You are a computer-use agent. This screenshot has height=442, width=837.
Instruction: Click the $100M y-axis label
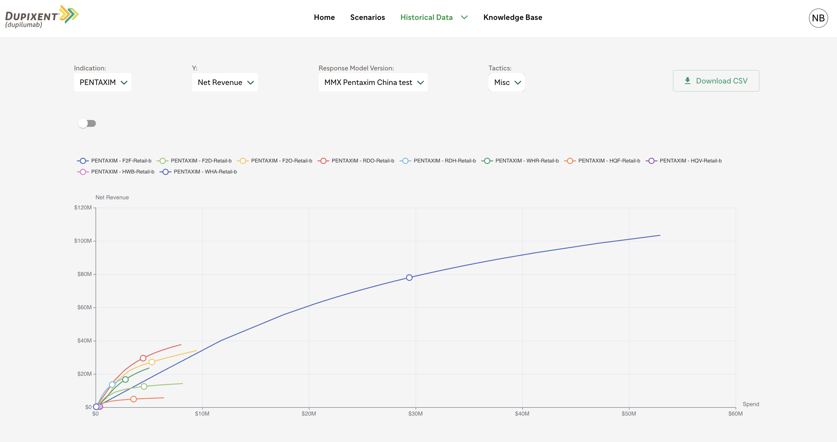83,241
